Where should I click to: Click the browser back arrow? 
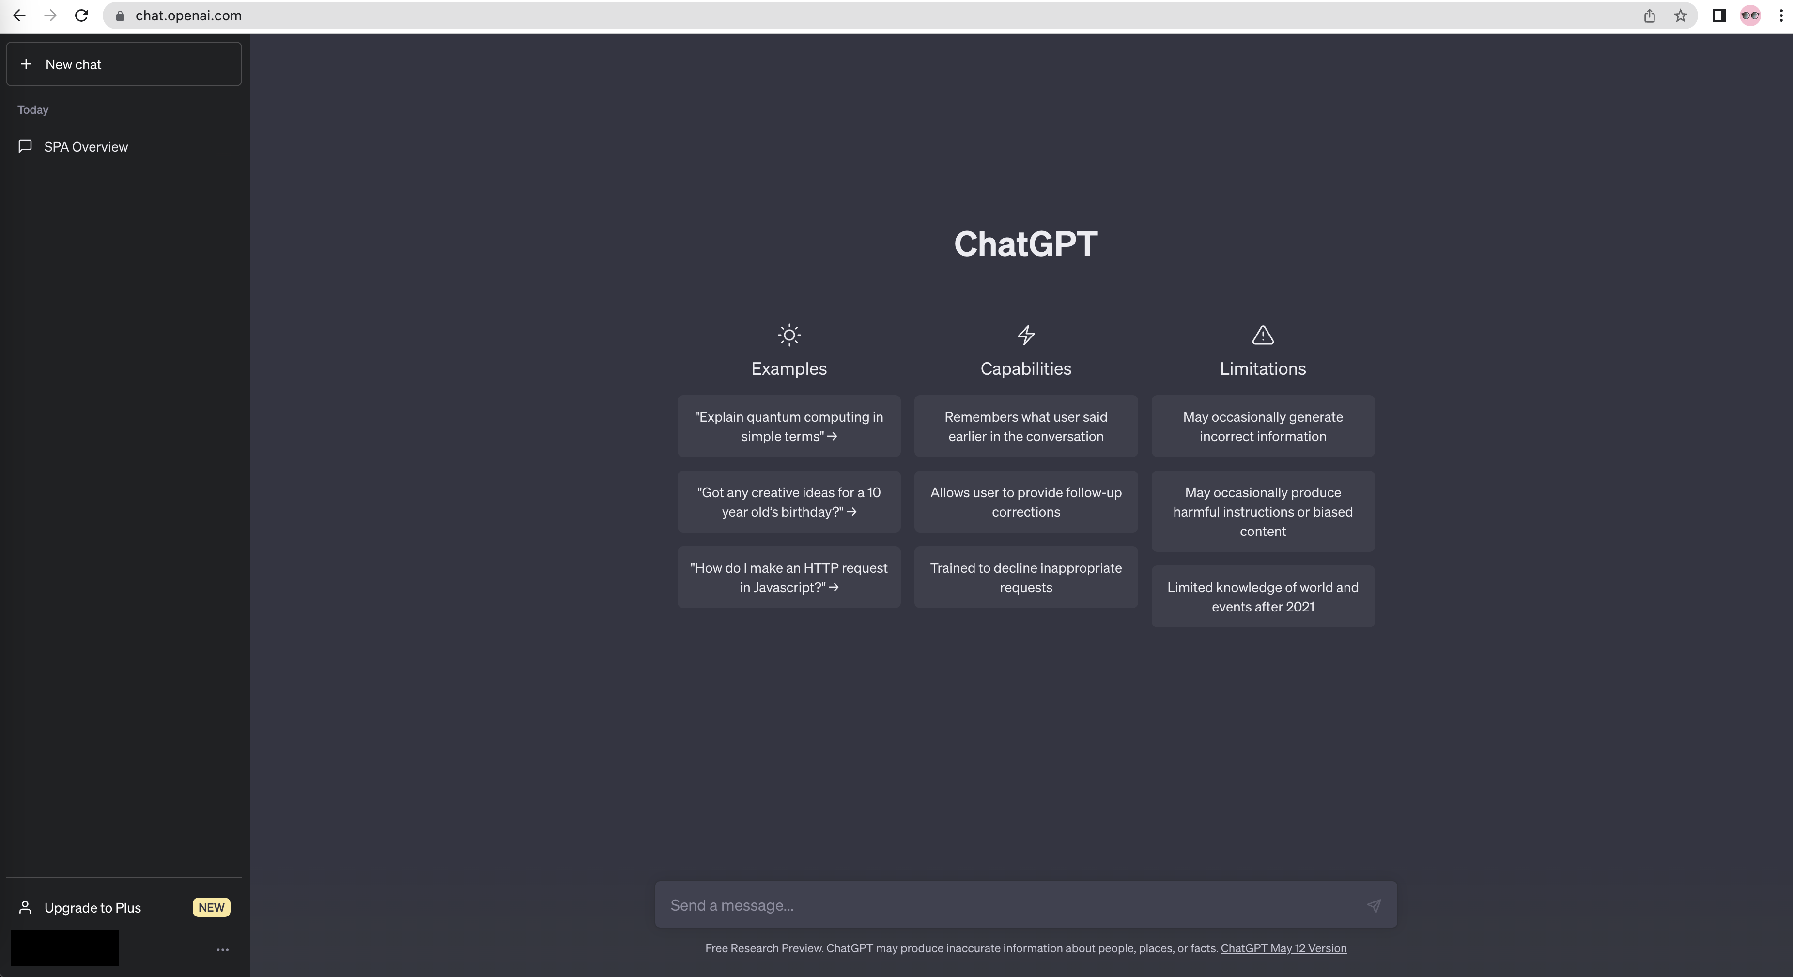click(x=19, y=15)
